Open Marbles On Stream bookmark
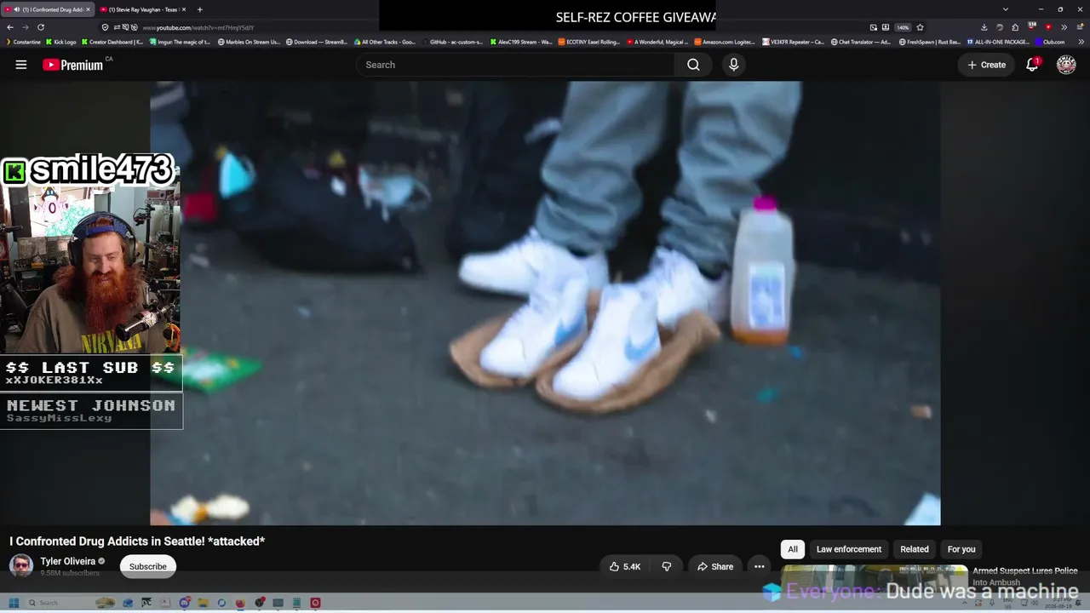Image resolution: width=1090 pixels, height=613 pixels. tap(249, 42)
